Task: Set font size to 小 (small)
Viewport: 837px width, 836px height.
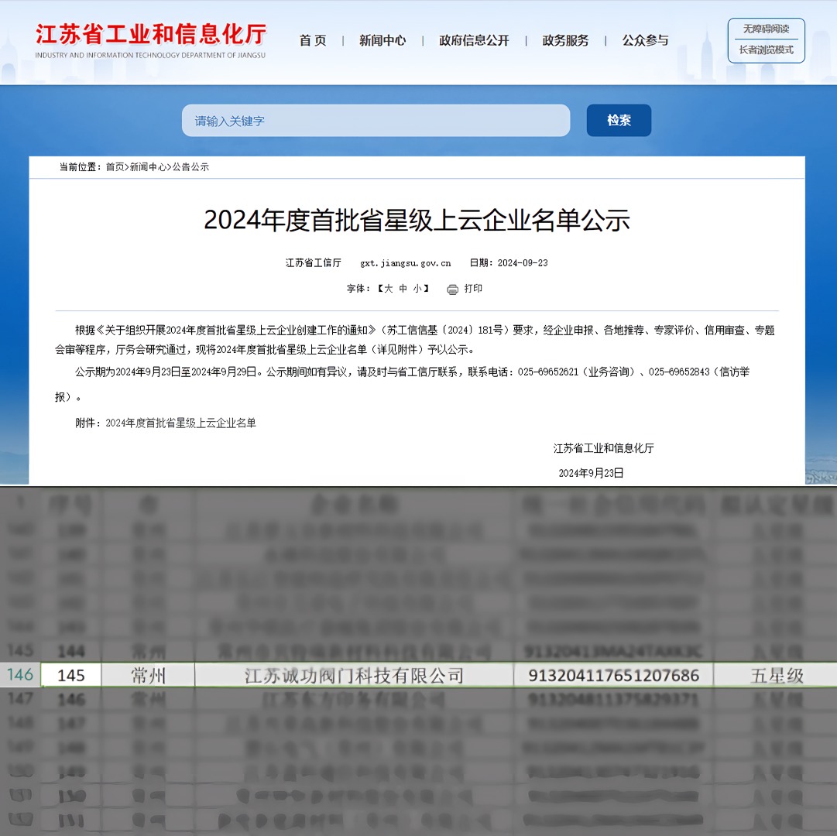Action: click(x=417, y=289)
